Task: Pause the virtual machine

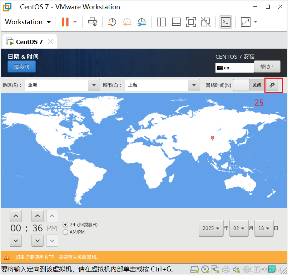Action: point(65,22)
